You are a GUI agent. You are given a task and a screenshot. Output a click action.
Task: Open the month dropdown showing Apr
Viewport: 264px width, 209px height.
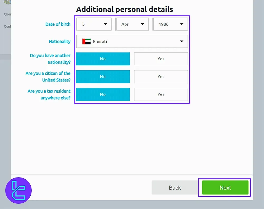[x=132, y=24]
